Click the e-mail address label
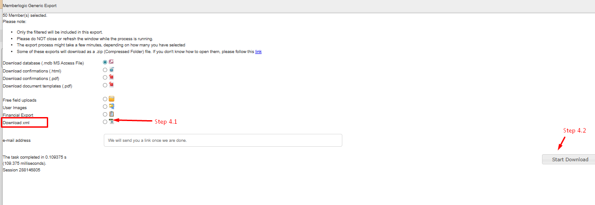The height and width of the screenshot is (205, 595). (17, 140)
